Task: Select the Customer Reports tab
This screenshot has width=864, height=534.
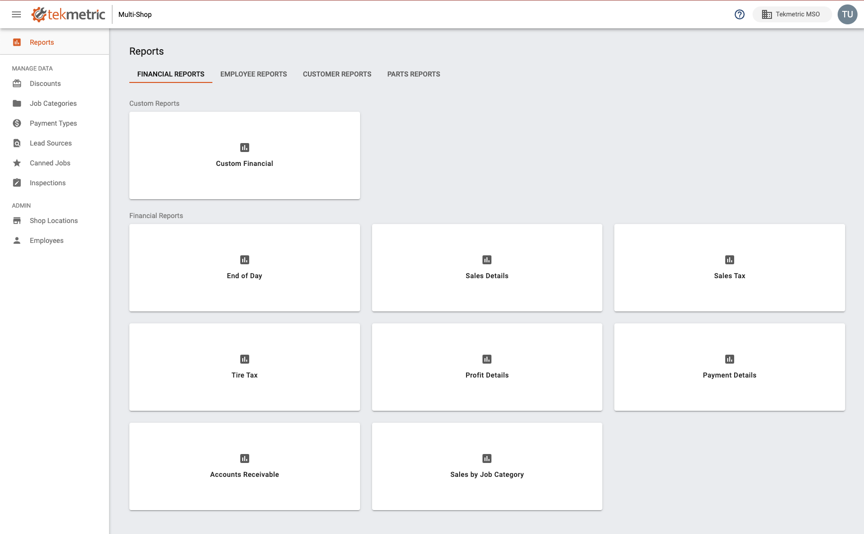Action: coord(337,74)
